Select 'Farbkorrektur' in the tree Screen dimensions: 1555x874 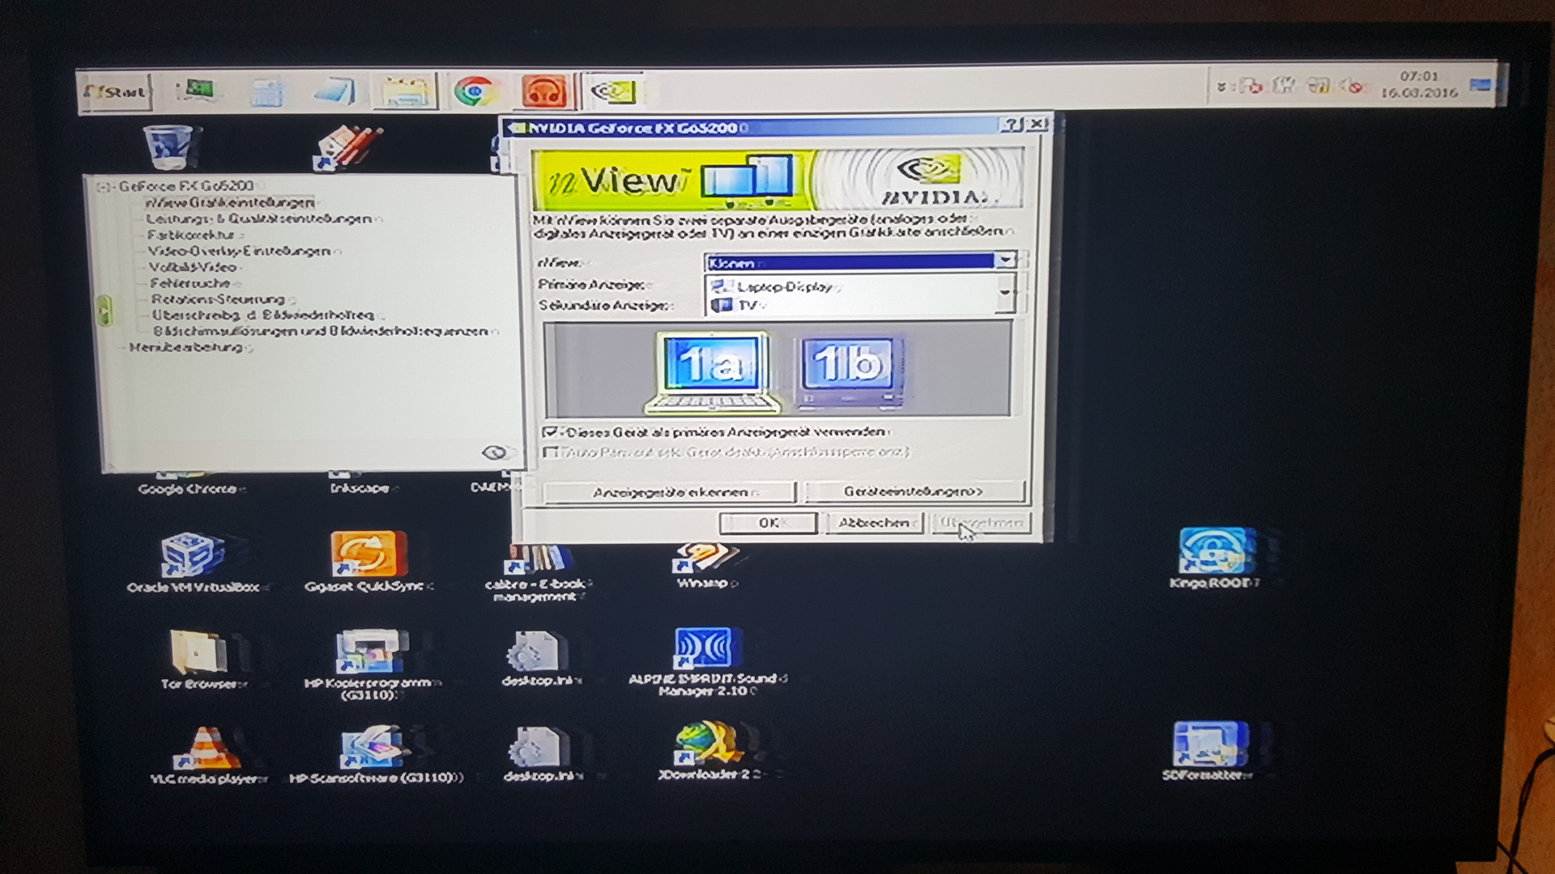pos(192,235)
